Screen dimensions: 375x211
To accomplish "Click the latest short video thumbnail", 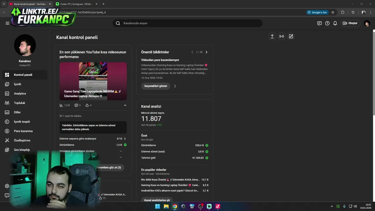I will pos(93,81).
